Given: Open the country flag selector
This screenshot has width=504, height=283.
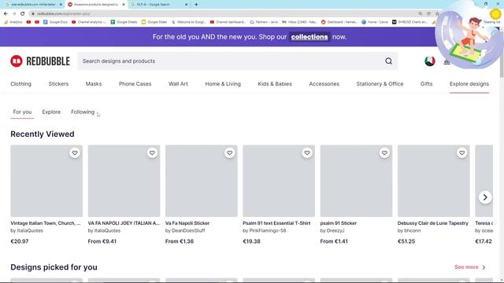Looking at the screenshot, I should point(430,61).
